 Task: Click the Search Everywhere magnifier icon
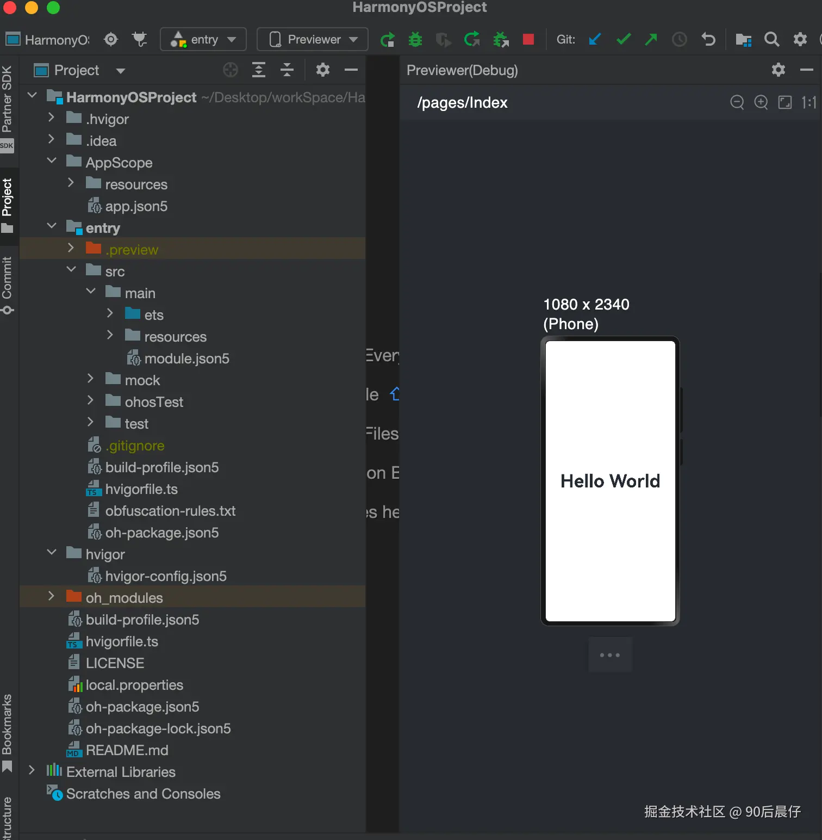(772, 39)
